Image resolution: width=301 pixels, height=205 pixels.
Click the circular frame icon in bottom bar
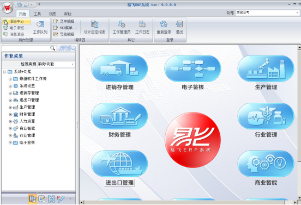click(51, 199)
